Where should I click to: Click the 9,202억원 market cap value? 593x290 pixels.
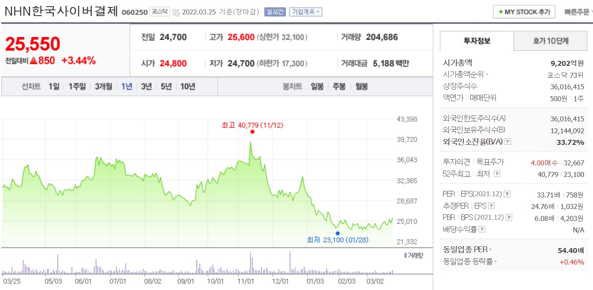pyautogui.click(x=567, y=63)
